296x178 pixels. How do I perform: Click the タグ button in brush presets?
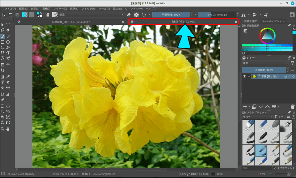click(280, 117)
